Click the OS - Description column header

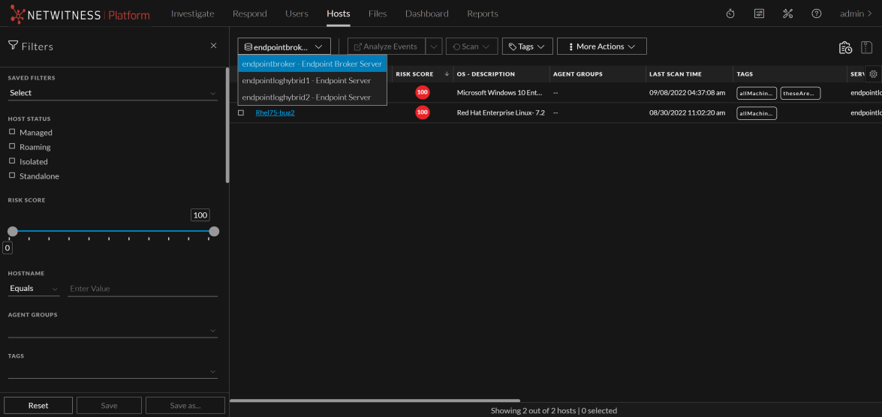pyautogui.click(x=486, y=74)
